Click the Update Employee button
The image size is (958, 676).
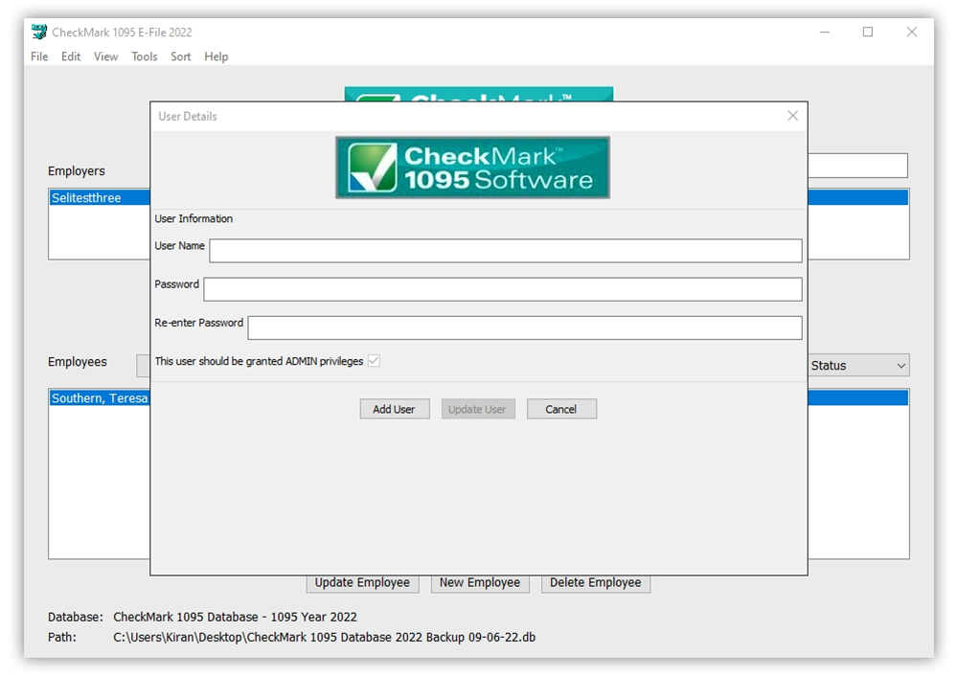(362, 583)
